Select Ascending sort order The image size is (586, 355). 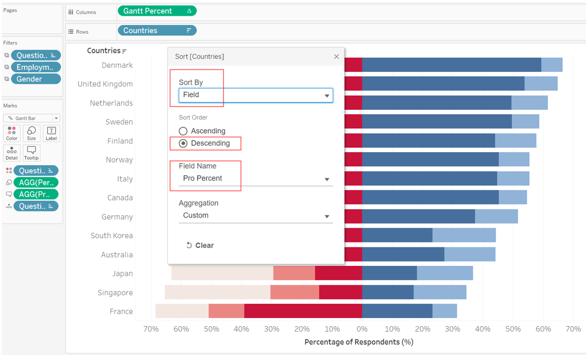183,131
